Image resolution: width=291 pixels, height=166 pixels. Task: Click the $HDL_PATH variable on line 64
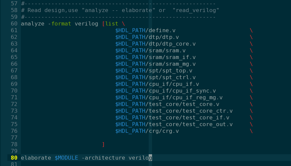pos(131,50)
